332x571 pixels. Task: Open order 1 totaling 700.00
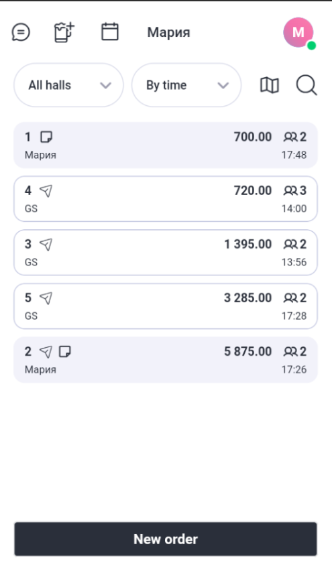click(x=166, y=145)
